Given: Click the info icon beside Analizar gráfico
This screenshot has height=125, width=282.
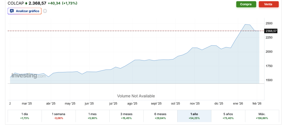Looking at the screenshot, I should coord(45,11).
